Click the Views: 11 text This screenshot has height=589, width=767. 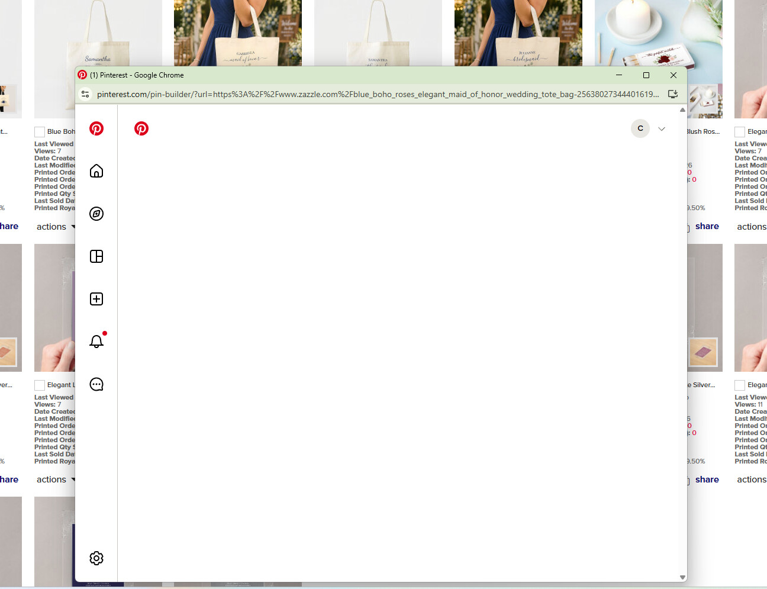point(749,404)
